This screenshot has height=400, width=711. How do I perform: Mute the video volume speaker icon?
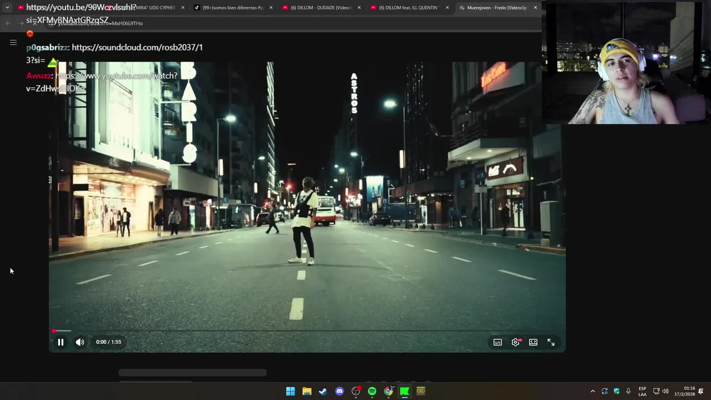[x=80, y=342]
